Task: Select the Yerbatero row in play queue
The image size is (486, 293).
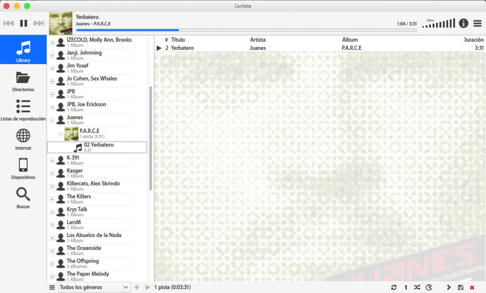Action: point(320,48)
